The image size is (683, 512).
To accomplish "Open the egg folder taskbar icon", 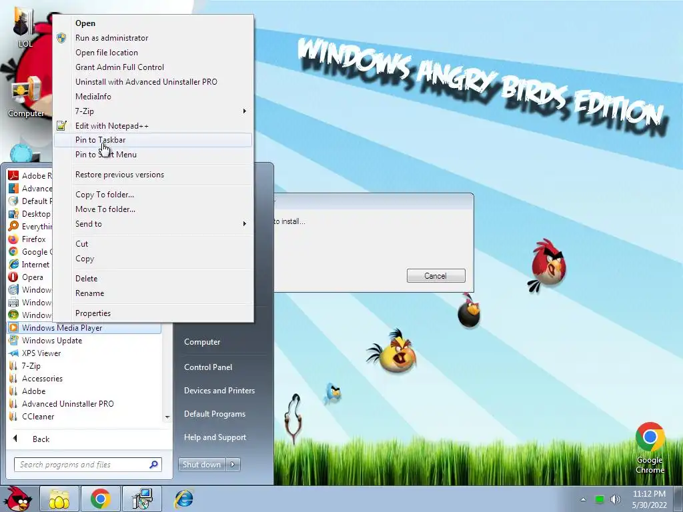I will 59,499.
